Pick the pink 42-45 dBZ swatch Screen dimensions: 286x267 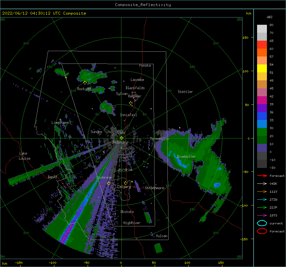pyautogui.click(x=262, y=92)
